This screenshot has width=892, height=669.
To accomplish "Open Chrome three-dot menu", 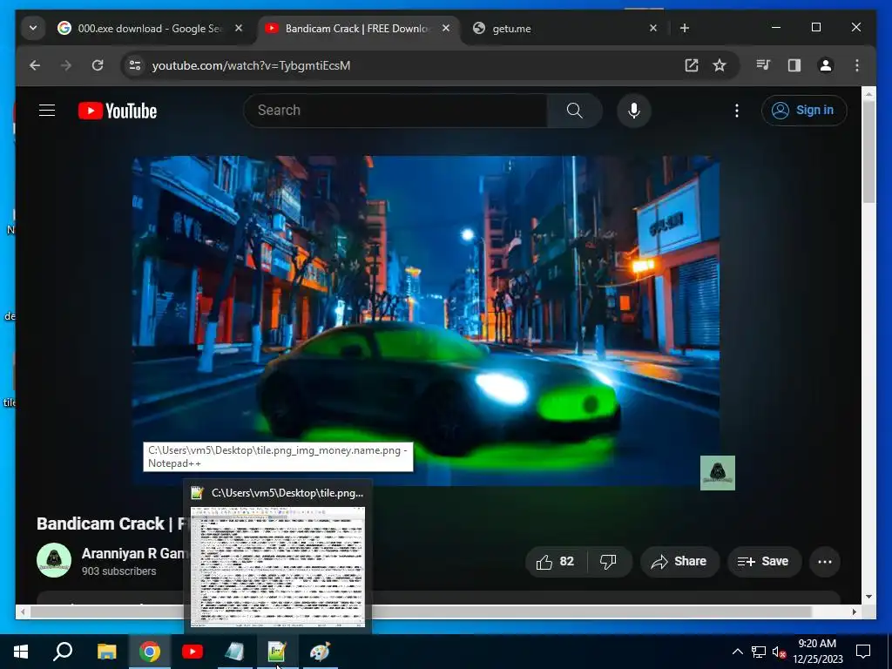I will click(x=857, y=65).
